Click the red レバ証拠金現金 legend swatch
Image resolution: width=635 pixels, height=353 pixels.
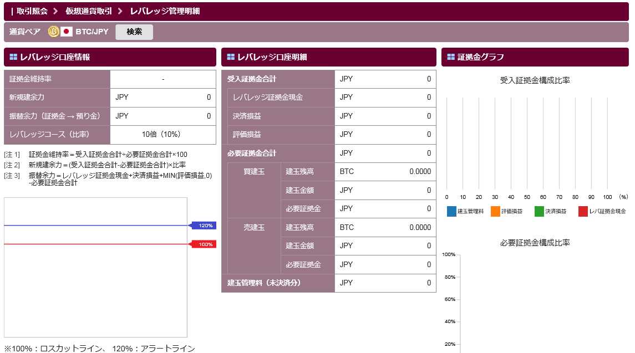(x=583, y=212)
